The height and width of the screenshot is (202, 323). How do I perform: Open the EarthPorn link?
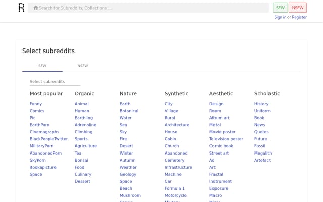click(x=39, y=125)
